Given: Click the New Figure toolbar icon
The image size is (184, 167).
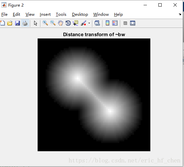Looking at the screenshot, I should [3, 23].
